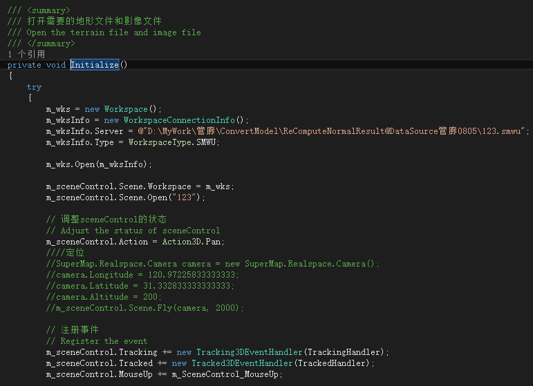The image size is (533, 386).
Task: Click the m_wks.Open(m_wksInfo) call
Action: point(99,164)
